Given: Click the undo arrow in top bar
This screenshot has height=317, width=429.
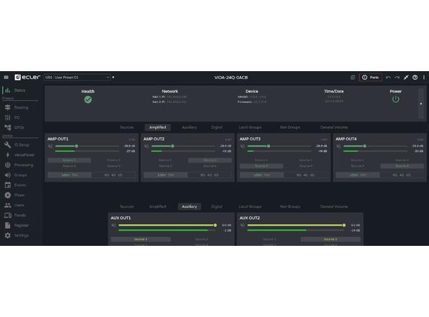Looking at the screenshot, I should click(388, 77).
